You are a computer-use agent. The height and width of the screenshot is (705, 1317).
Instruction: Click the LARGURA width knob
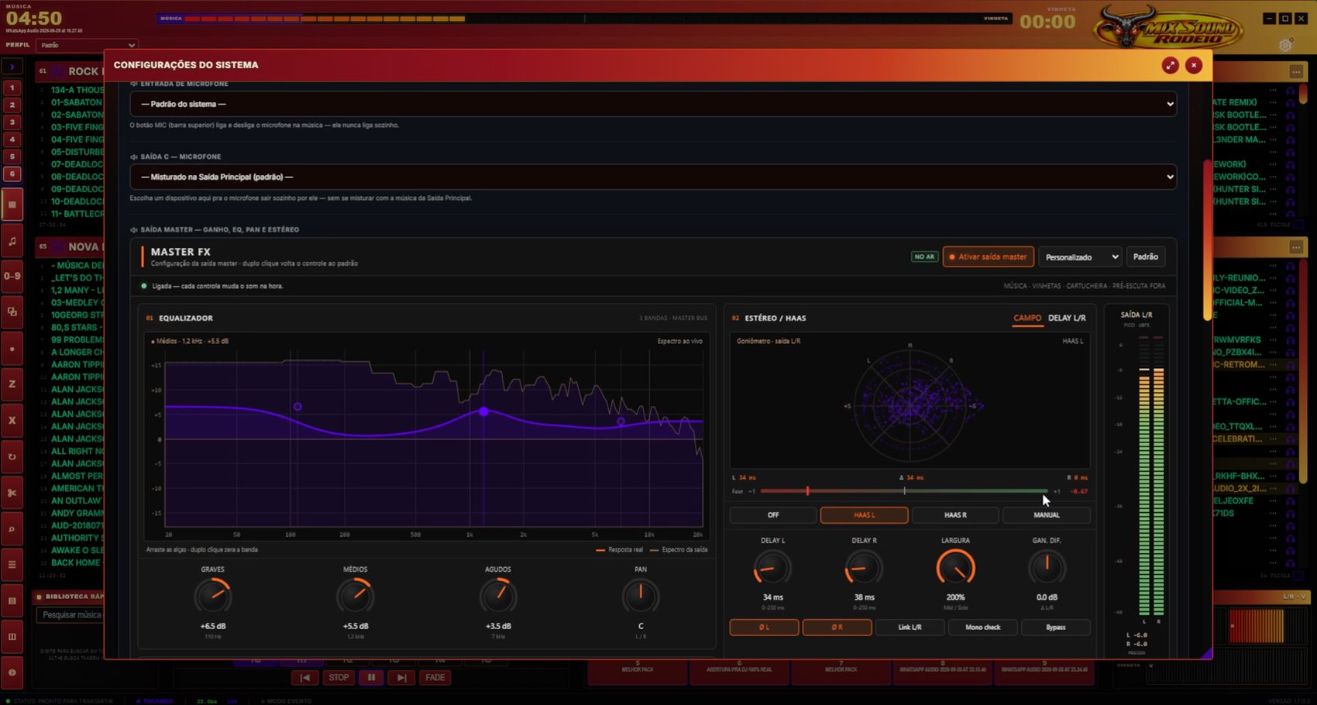click(x=955, y=569)
